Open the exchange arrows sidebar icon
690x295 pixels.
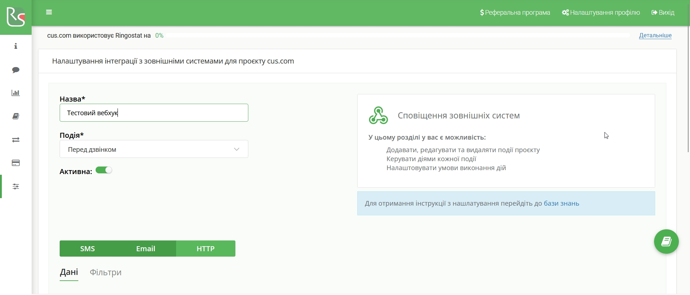click(16, 140)
